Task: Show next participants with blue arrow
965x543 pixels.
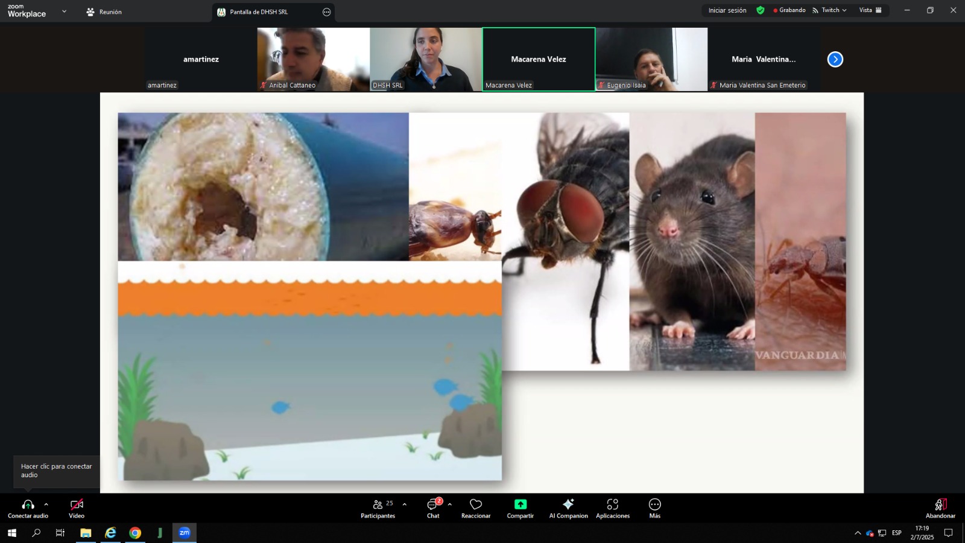Action: click(x=835, y=59)
